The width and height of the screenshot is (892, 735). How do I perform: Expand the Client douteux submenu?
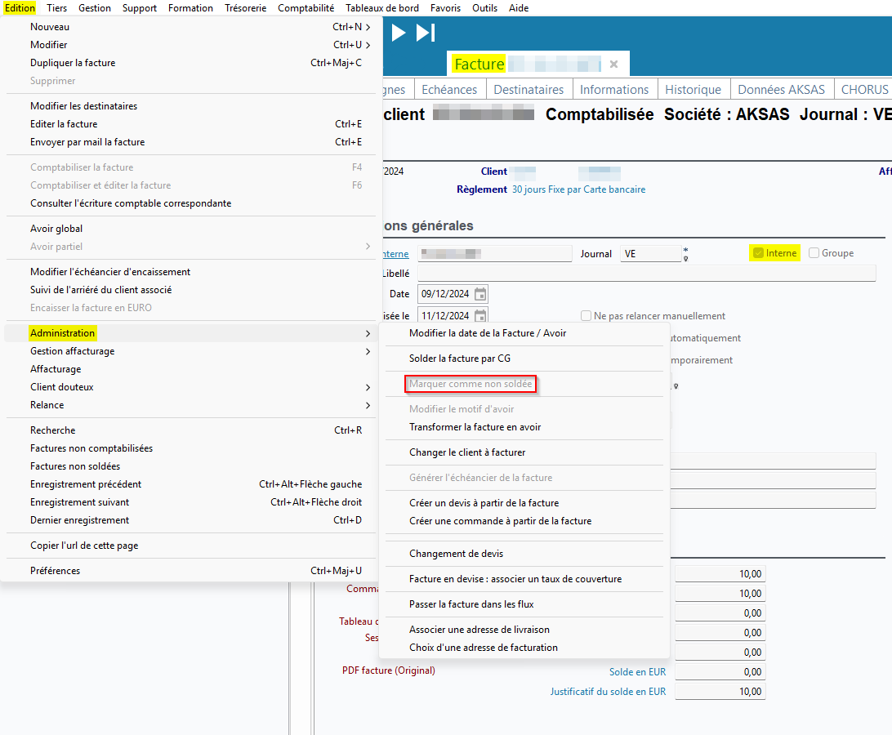click(62, 387)
